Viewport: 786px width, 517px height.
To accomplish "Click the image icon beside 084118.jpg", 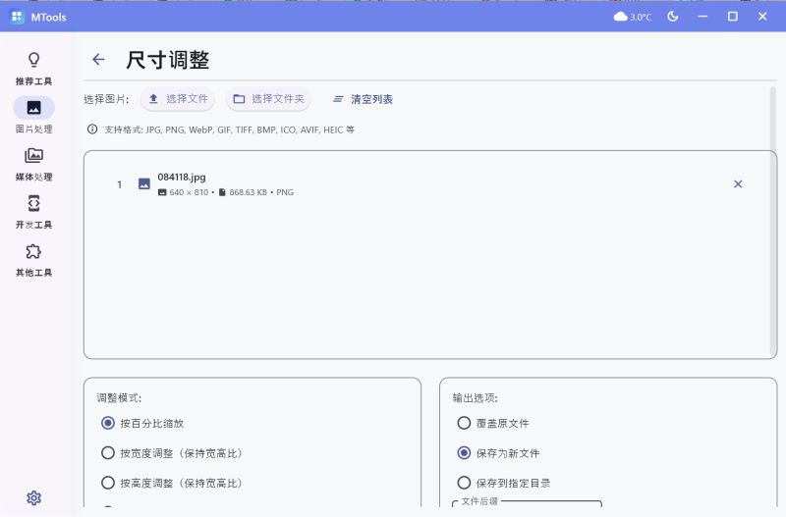I will [143, 183].
